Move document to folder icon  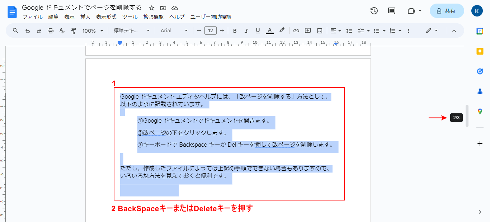pos(163,8)
